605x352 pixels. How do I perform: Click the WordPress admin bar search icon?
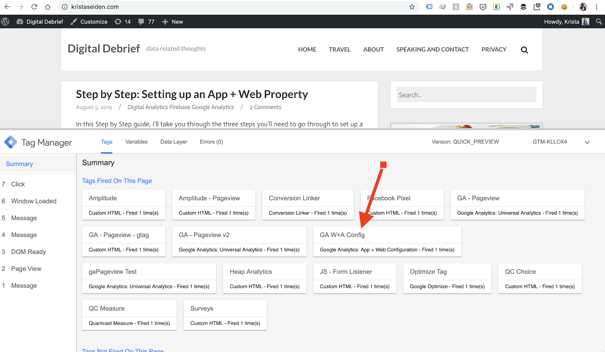[599, 22]
